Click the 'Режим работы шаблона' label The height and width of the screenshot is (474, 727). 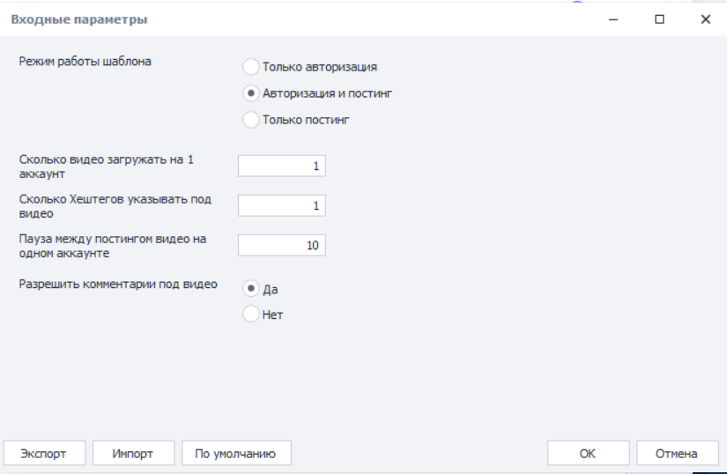point(85,61)
